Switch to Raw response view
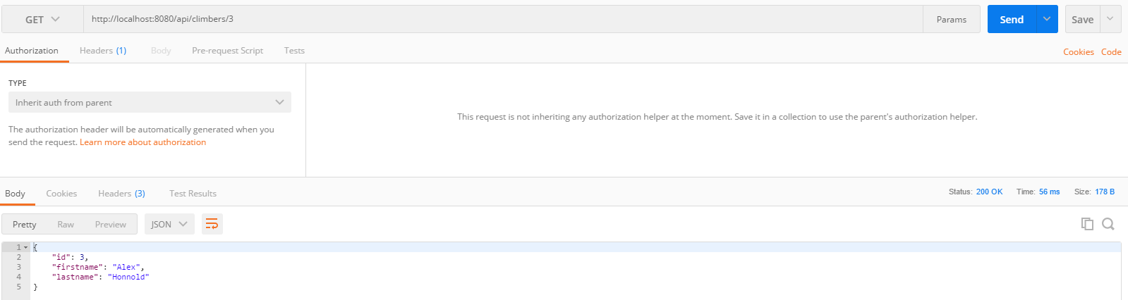The width and height of the screenshot is (1128, 300). (x=66, y=225)
